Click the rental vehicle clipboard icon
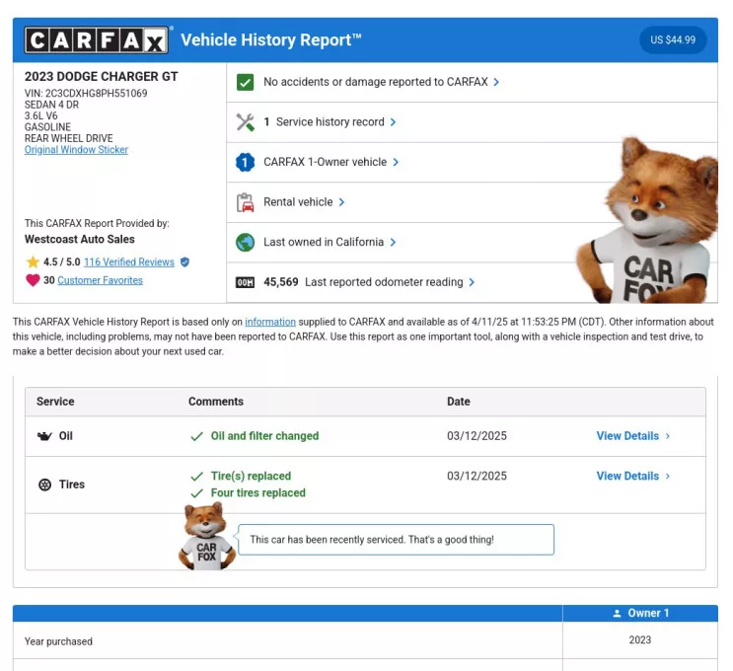733x671 pixels. (246, 202)
